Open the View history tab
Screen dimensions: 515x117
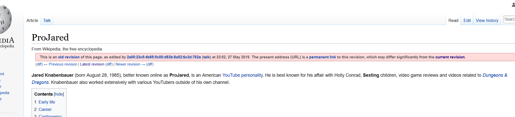pyautogui.click(x=487, y=20)
